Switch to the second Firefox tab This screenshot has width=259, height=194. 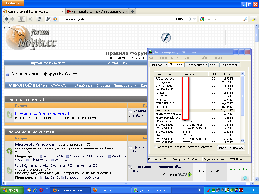click(97, 11)
